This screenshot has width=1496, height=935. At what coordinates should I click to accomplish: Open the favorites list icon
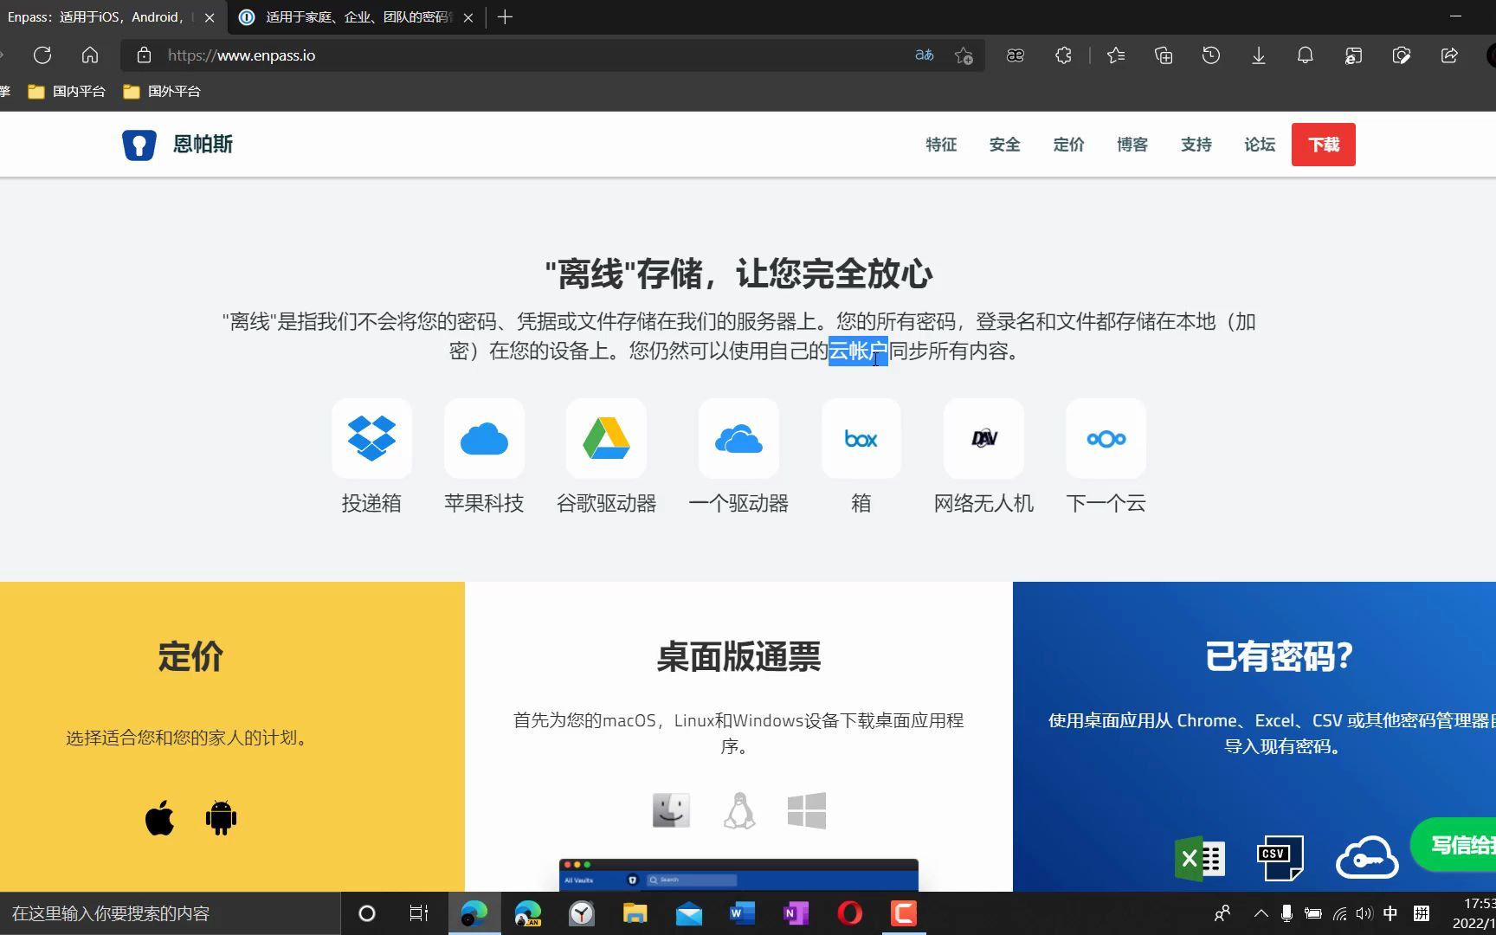click(x=1116, y=55)
